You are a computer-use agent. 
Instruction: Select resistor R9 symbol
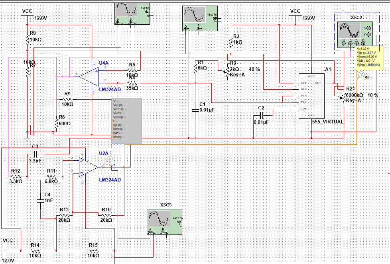point(67,99)
